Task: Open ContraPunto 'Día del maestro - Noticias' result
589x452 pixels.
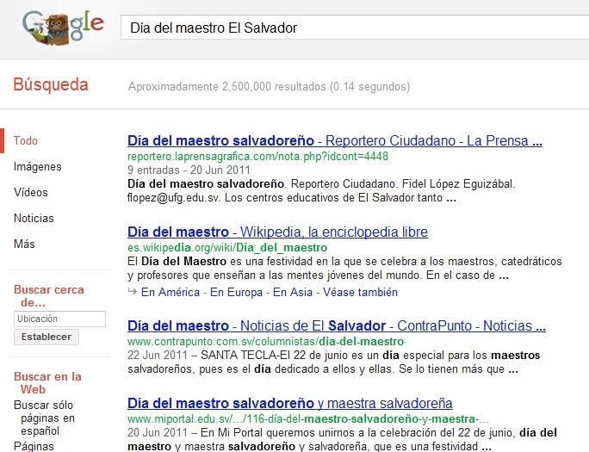Action: [x=337, y=325]
